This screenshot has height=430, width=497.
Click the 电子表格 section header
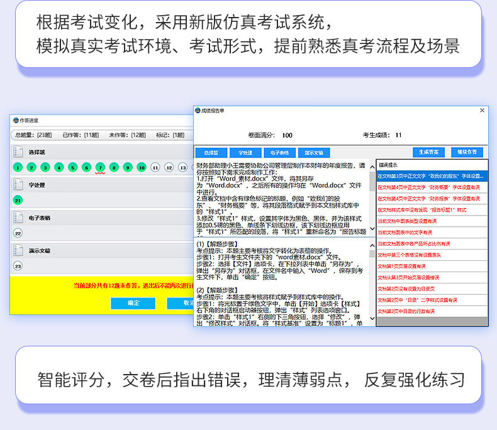pos(102,218)
